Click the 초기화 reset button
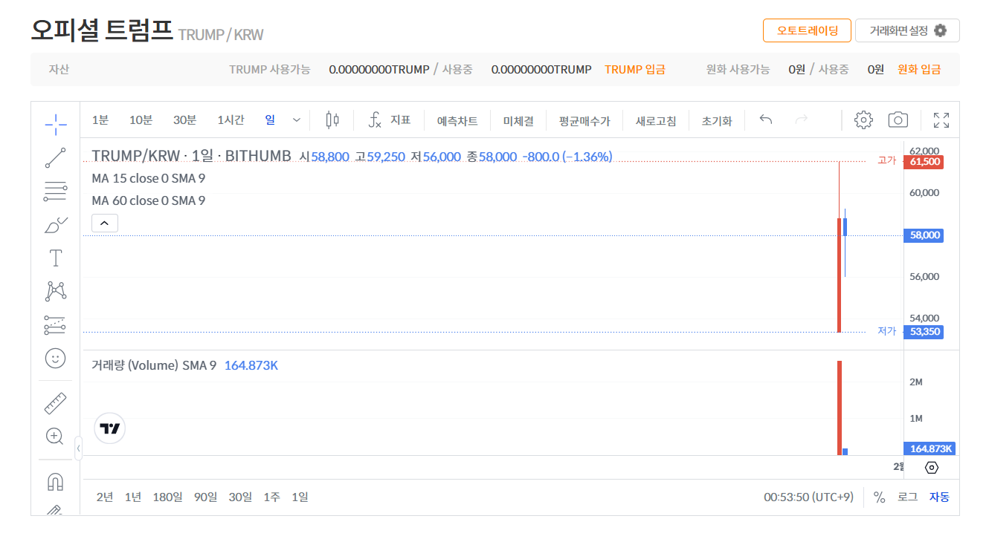989x539 pixels. point(717,120)
